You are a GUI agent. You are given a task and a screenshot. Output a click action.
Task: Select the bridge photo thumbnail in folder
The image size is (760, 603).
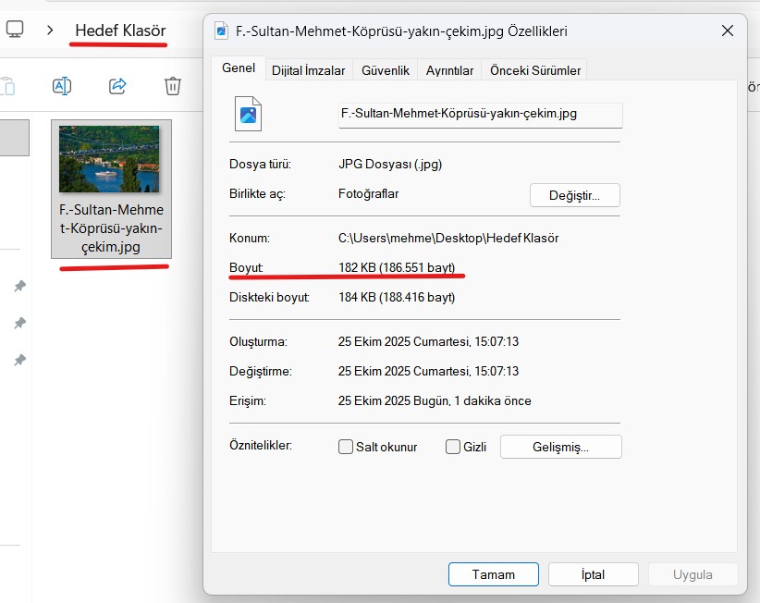pos(109,159)
